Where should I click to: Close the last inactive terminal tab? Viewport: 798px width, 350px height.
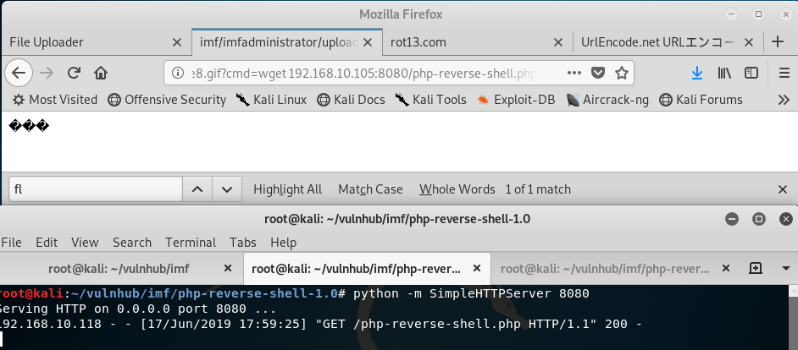(726, 268)
